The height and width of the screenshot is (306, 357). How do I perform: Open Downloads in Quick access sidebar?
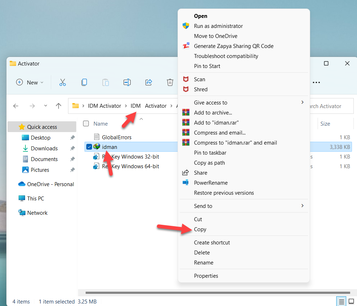coord(44,148)
